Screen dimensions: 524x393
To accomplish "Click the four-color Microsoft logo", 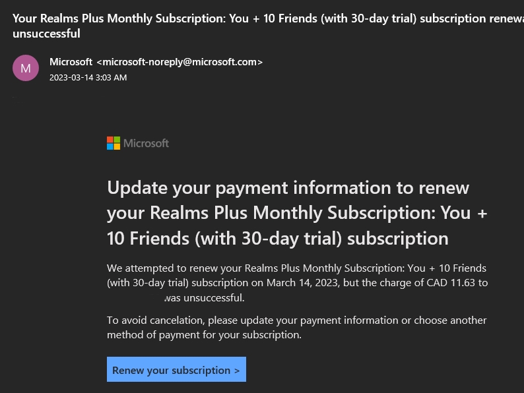I will tap(114, 143).
